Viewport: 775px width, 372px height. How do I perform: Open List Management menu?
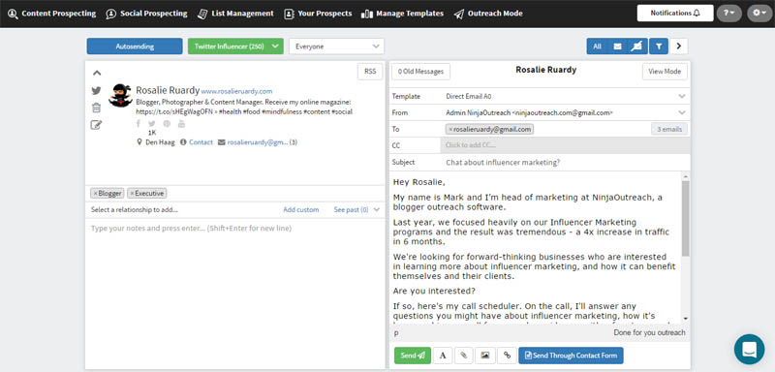pyautogui.click(x=235, y=14)
